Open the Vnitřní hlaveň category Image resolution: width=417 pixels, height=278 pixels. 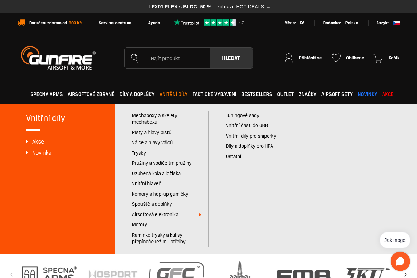click(x=147, y=183)
